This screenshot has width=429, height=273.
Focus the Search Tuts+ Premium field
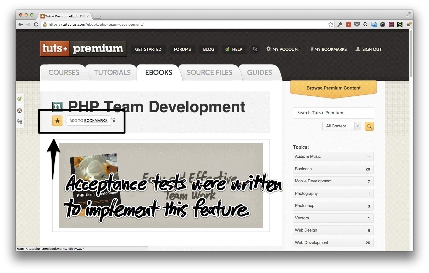pos(333,113)
